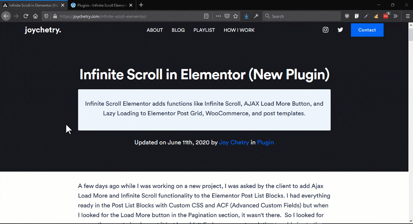Open page actions three-dots menu
The height and width of the screenshot is (224, 413).
218,16
